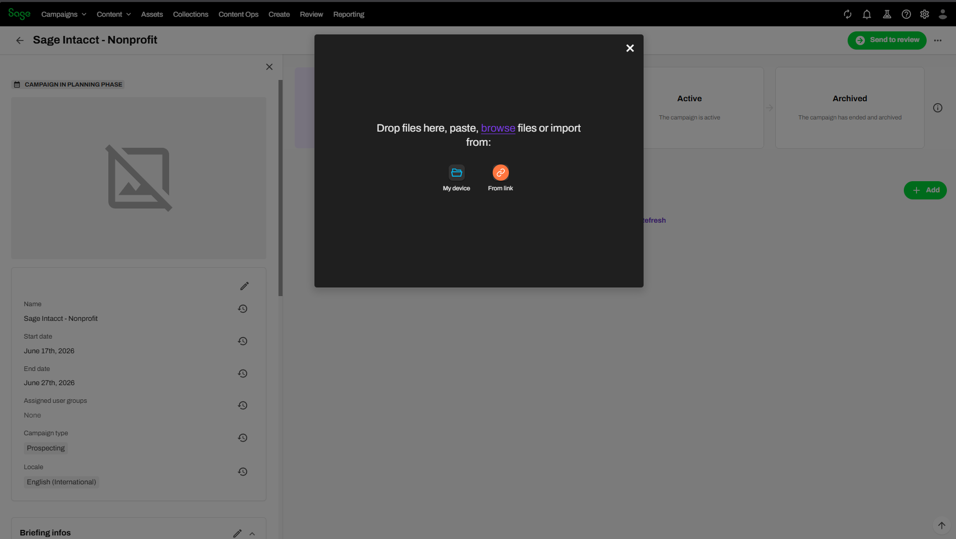
Task: Open the lab flask icon
Action: [x=887, y=14]
